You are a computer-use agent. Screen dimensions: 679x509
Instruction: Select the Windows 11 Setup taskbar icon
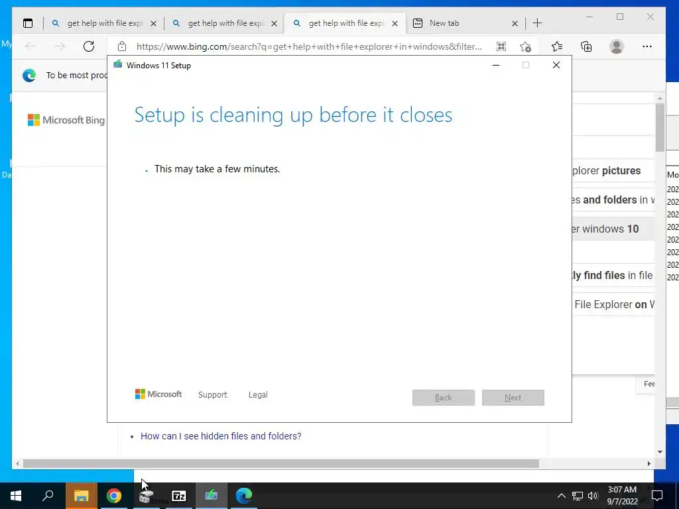[x=212, y=496]
